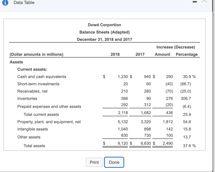Click intangible assets 2018 value 1,040
215x172 pixels.
point(123,129)
